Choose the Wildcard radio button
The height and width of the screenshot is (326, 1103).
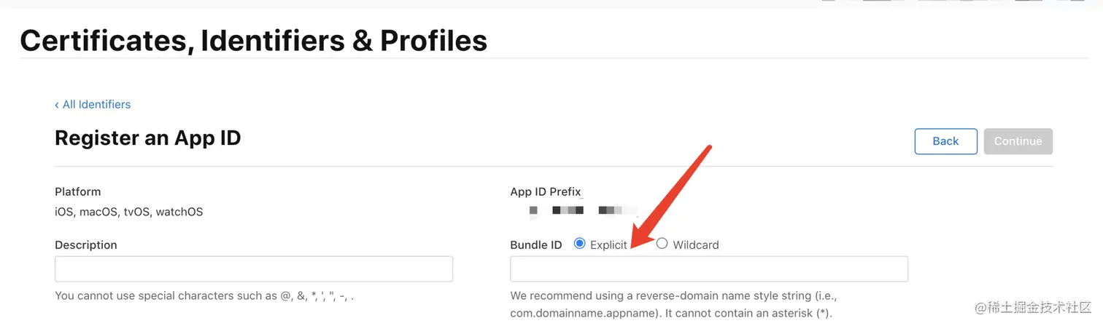662,244
